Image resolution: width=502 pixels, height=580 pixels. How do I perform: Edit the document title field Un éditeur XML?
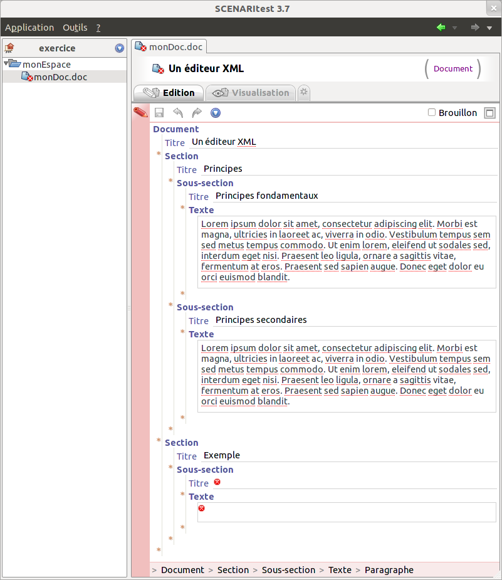pos(344,142)
